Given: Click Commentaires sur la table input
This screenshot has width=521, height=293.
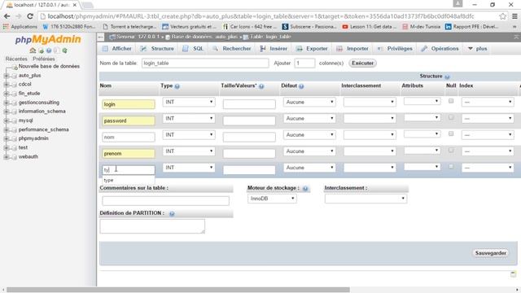Looking at the screenshot, I should point(165,201).
